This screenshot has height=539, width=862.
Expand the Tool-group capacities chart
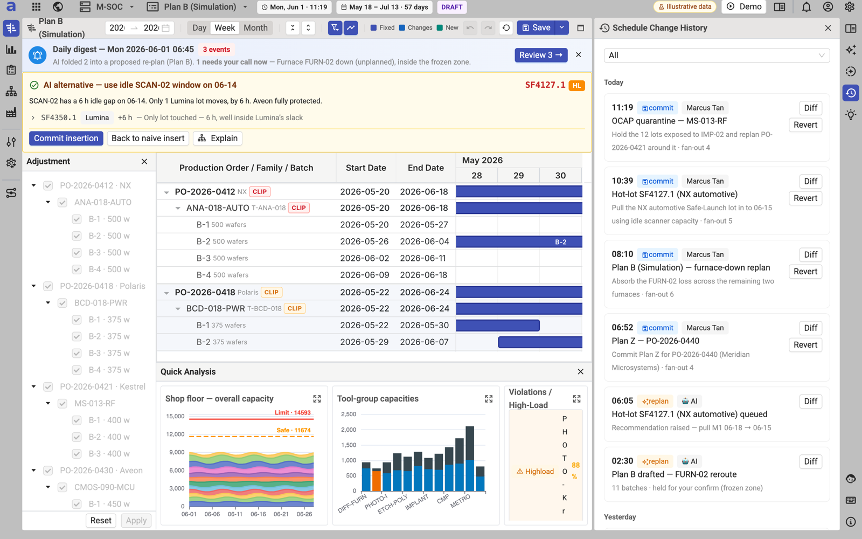point(489,399)
